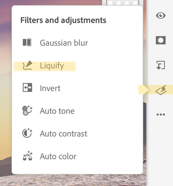Click the Invert arrows icon
The width and height of the screenshot is (173, 186).
coord(27,88)
